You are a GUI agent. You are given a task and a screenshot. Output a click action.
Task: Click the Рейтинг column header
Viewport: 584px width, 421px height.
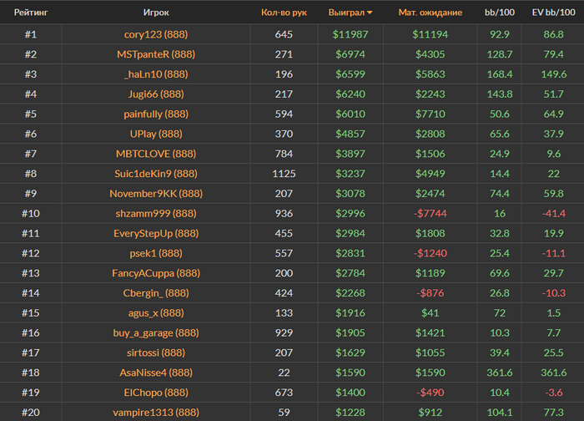pos(30,13)
